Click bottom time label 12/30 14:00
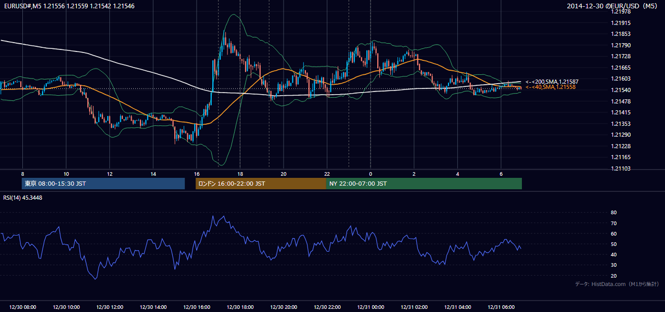 pos(153,307)
